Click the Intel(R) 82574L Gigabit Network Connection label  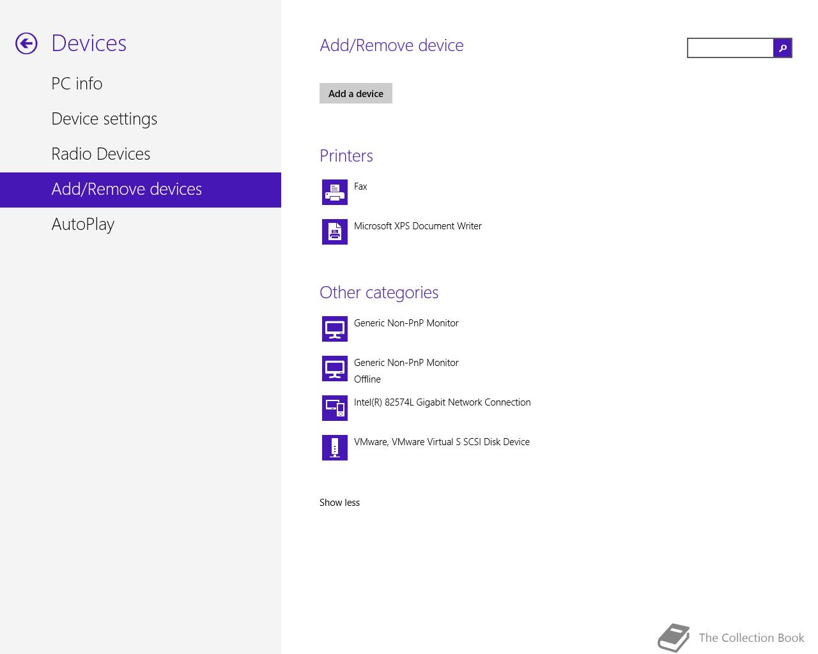pos(442,402)
